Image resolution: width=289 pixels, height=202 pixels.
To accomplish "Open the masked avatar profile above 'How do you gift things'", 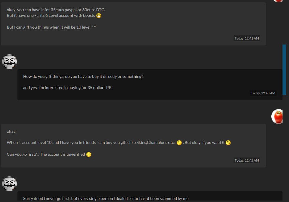I will pyautogui.click(x=9, y=62).
